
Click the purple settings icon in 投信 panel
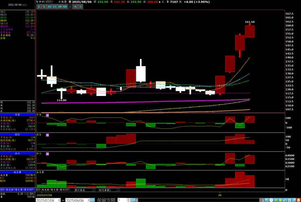[x=48, y=135]
